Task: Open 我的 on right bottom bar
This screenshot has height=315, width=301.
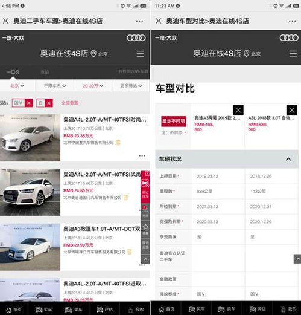Action: (288, 309)
